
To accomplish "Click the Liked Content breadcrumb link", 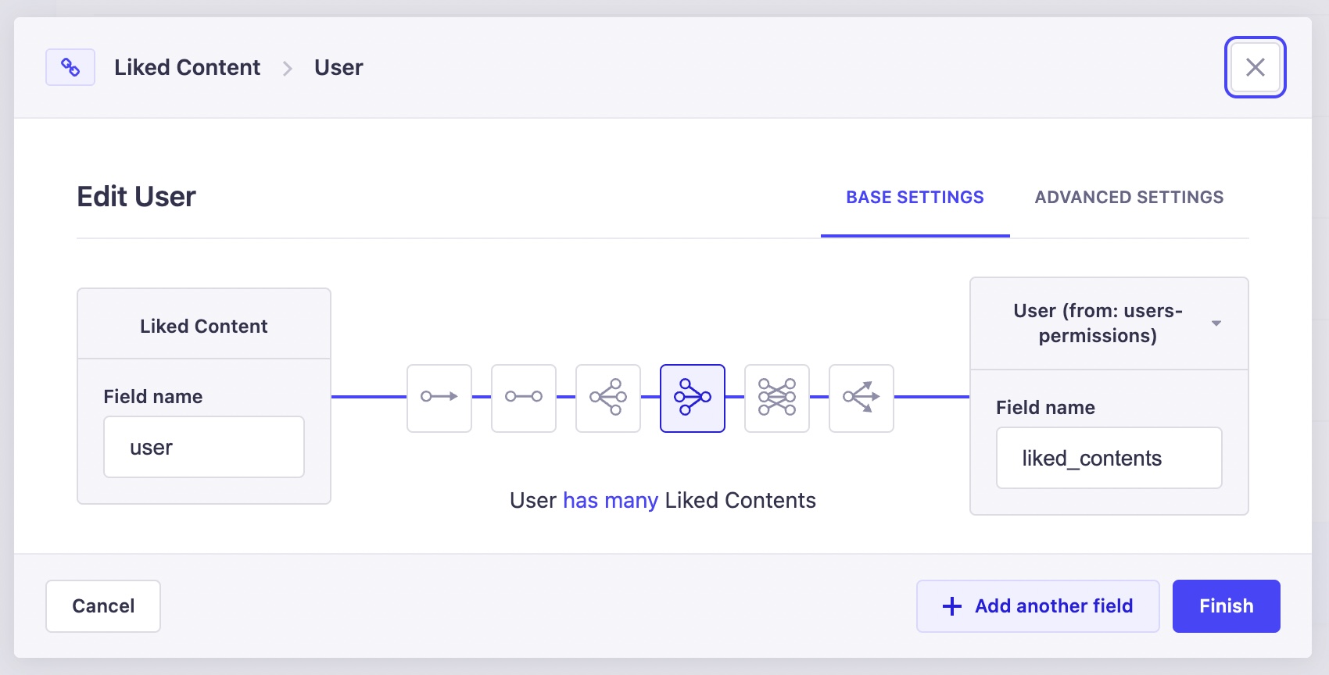I will coord(188,67).
